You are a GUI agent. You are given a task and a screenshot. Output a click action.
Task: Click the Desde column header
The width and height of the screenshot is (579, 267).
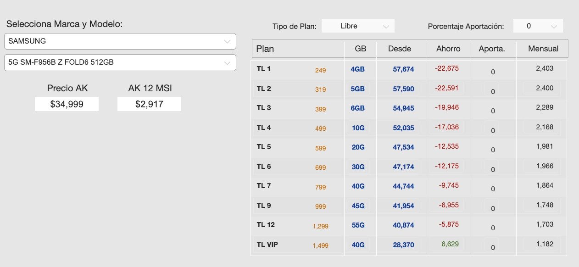coord(400,49)
